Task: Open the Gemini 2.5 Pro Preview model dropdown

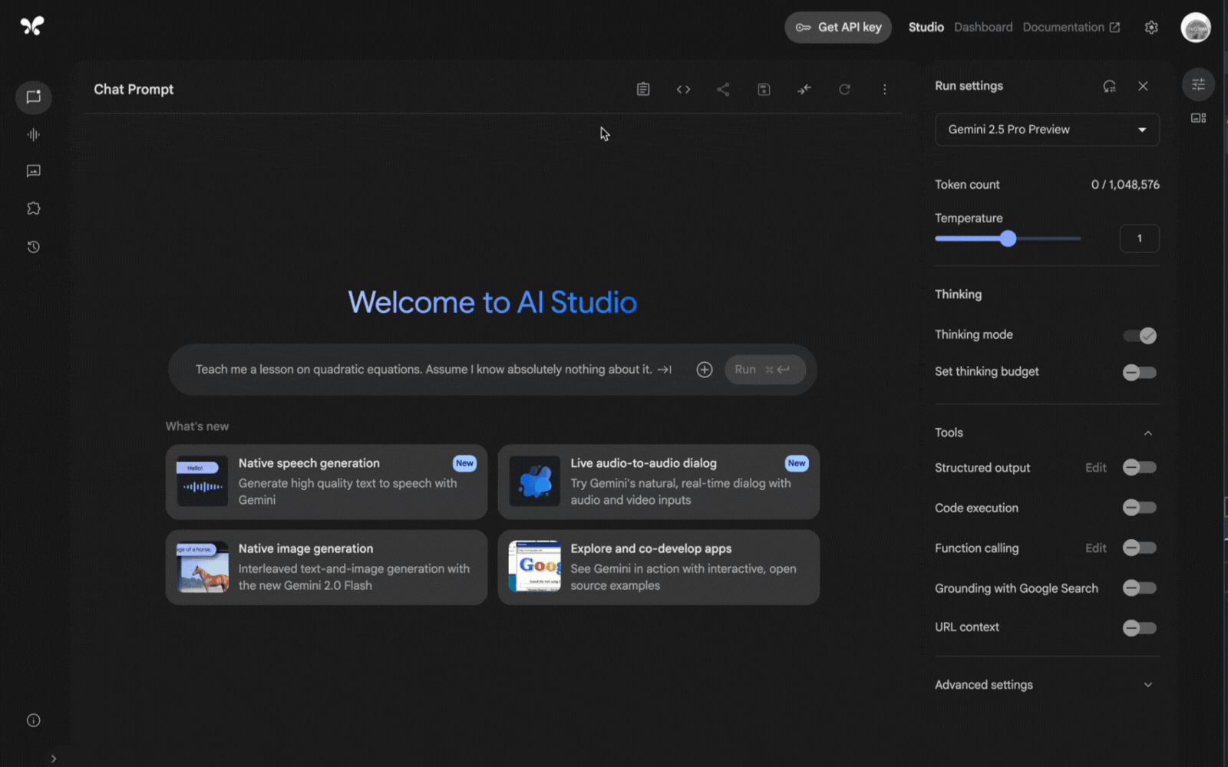Action: pyautogui.click(x=1047, y=130)
